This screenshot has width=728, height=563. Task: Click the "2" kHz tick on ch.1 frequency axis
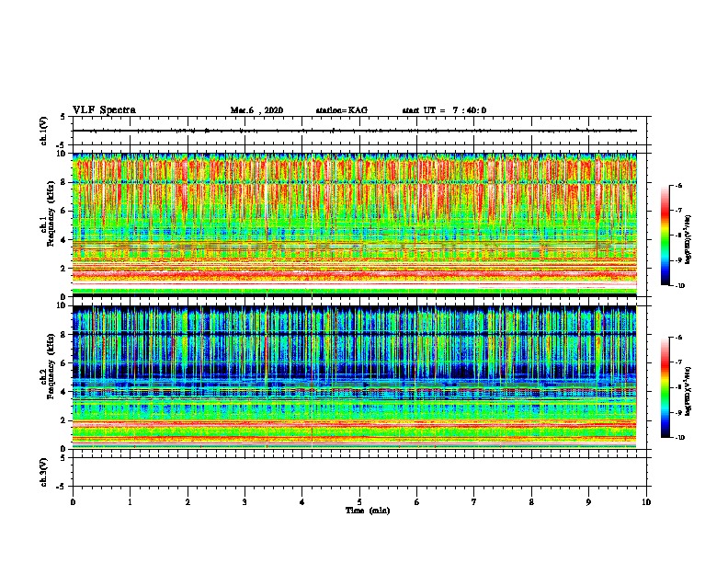[x=64, y=268]
